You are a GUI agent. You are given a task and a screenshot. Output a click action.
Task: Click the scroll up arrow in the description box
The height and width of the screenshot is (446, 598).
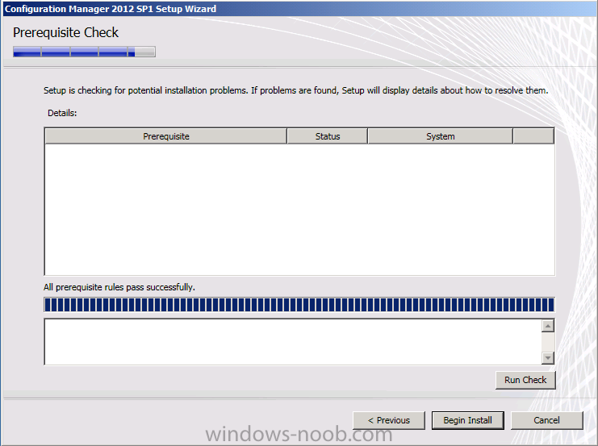tap(548, 326)
